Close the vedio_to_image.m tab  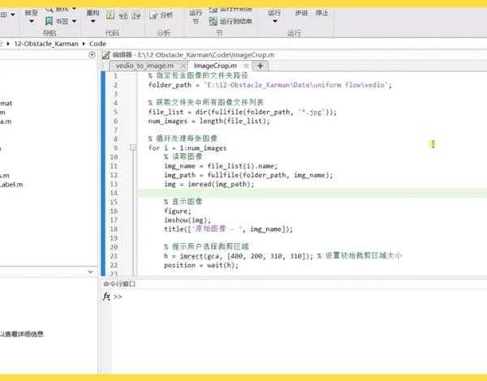(184, 66)
